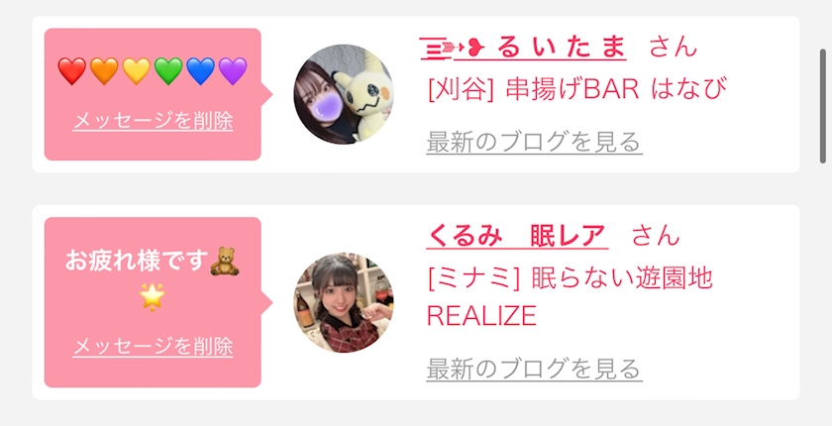Image resolution: width=832 pixels, height=426 pixels.
Task: Open るいたま's avatar with plush toy
Action: pyautogui.click(x=344, y=94)
